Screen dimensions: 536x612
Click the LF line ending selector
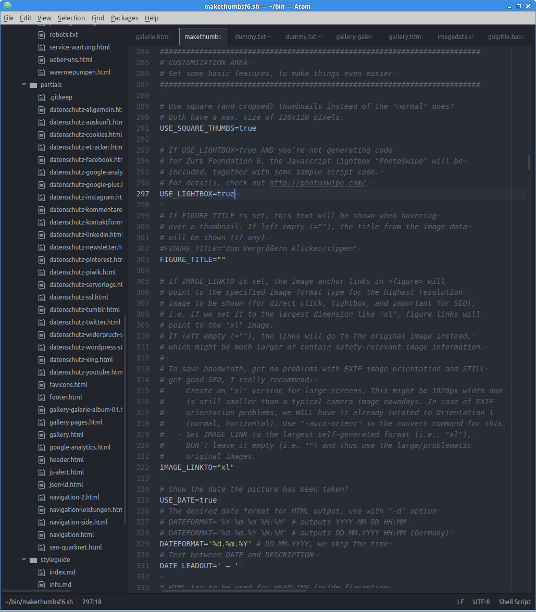[x=460, y=602]
